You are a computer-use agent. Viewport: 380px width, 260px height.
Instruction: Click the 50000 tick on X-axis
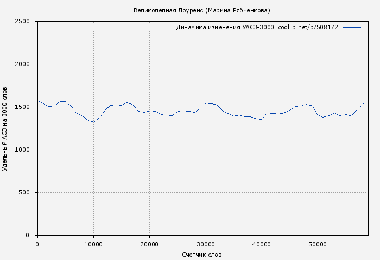tap(318, 244)
